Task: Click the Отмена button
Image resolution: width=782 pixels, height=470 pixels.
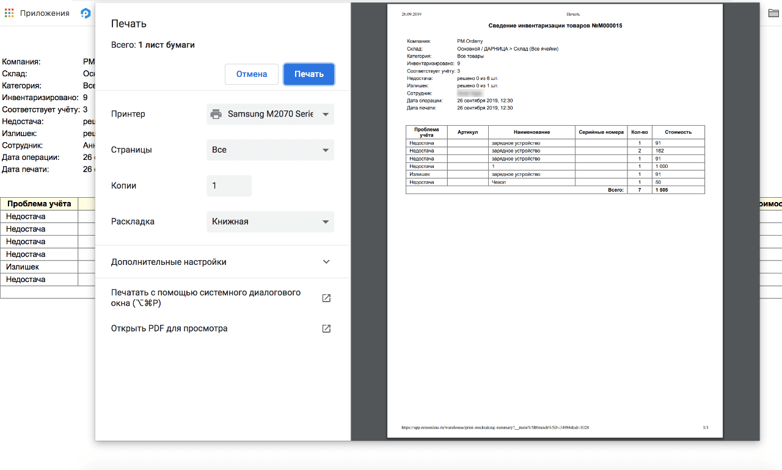Action: pyautogui.click(x=252, y=74)
